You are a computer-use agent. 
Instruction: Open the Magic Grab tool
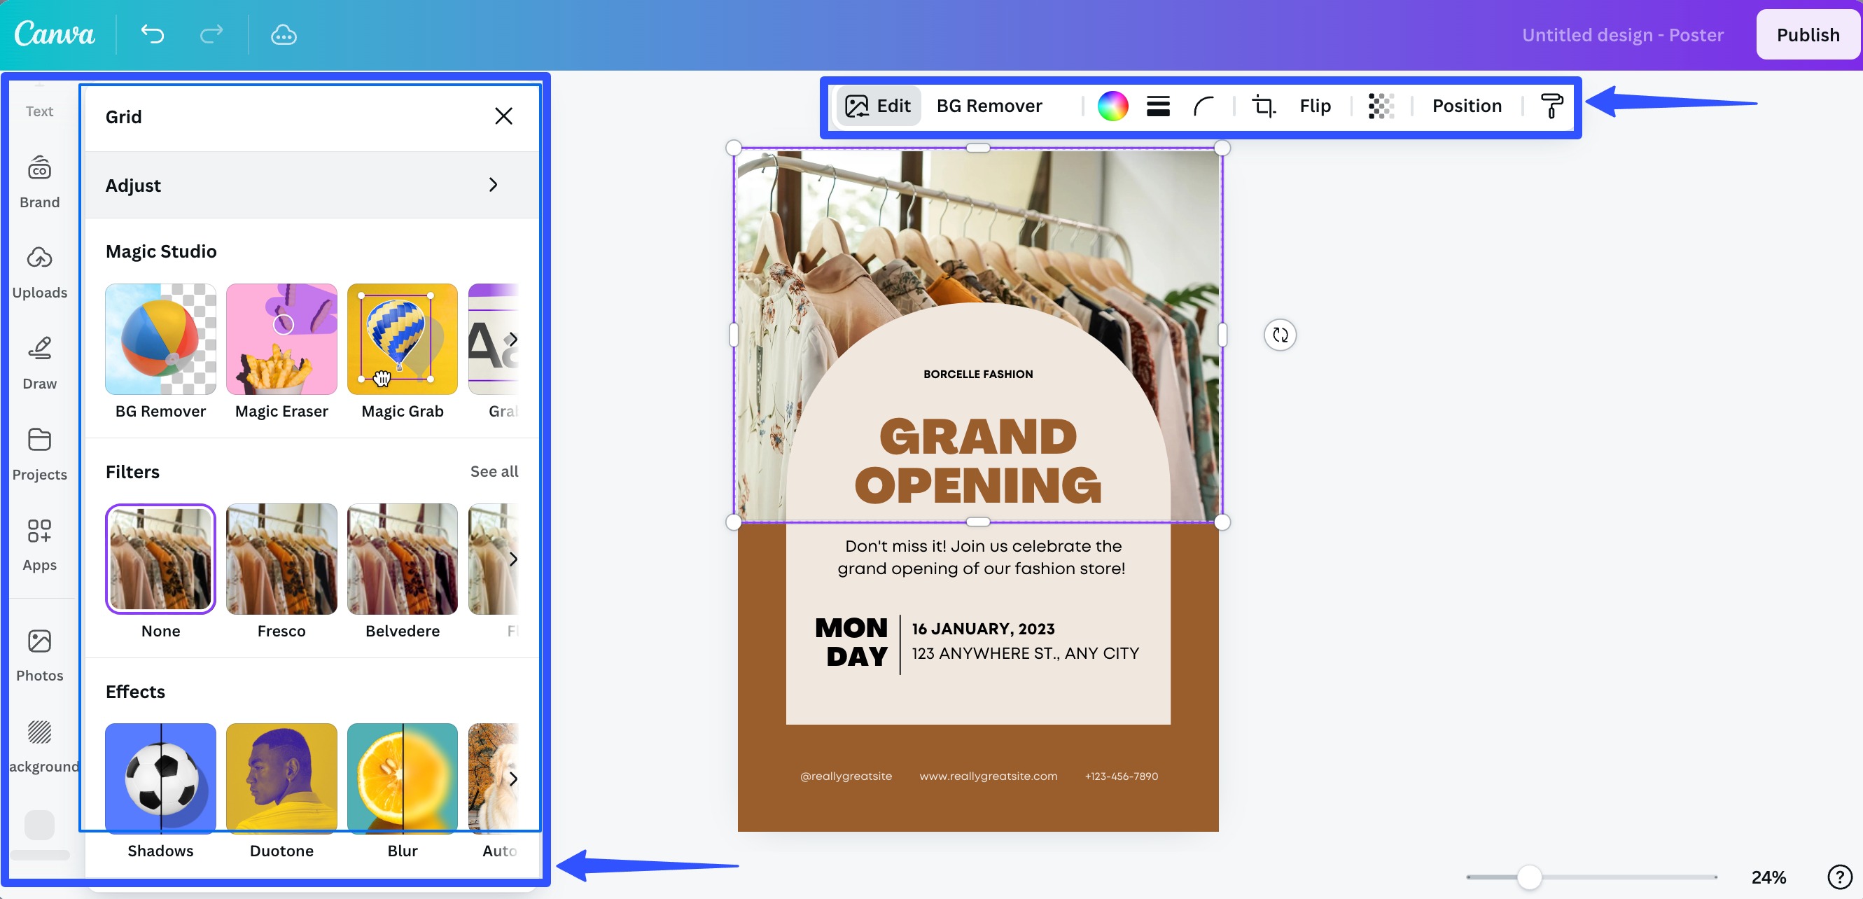point(402,338)
